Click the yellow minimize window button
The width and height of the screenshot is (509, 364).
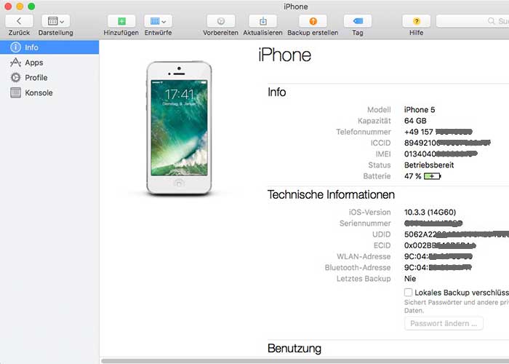pyautogui.click(x=20, y=6)
